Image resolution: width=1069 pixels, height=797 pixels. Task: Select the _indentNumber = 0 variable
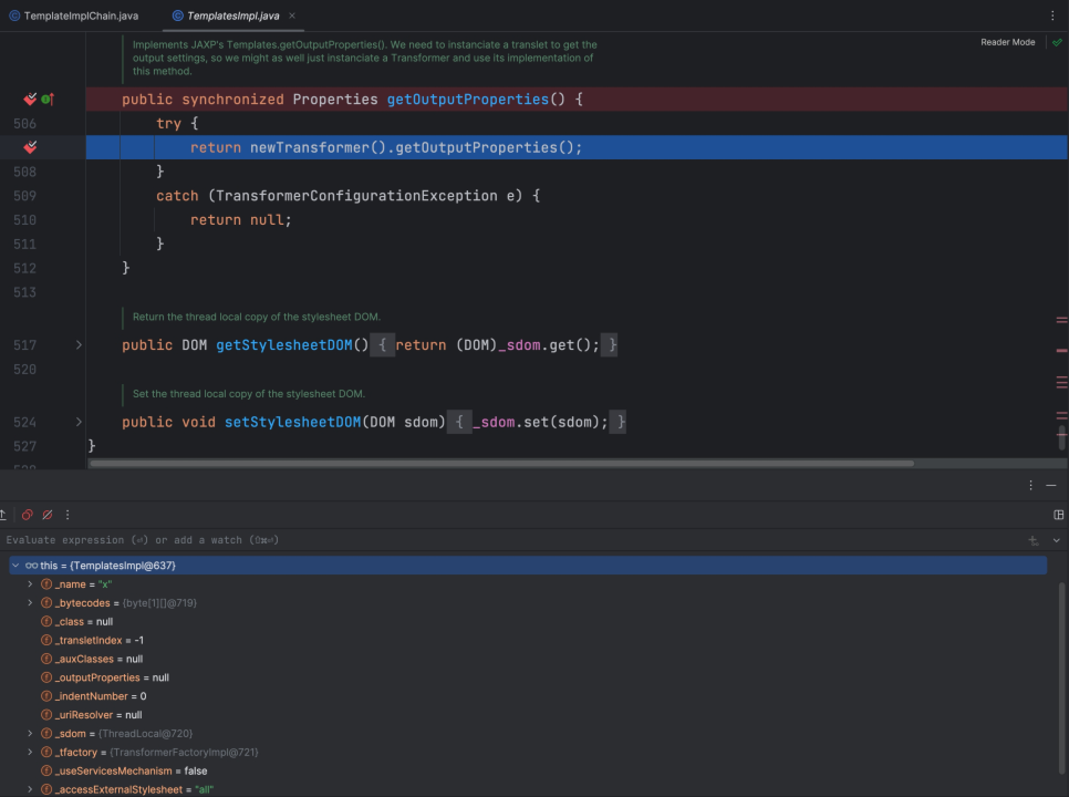point(94,696)
